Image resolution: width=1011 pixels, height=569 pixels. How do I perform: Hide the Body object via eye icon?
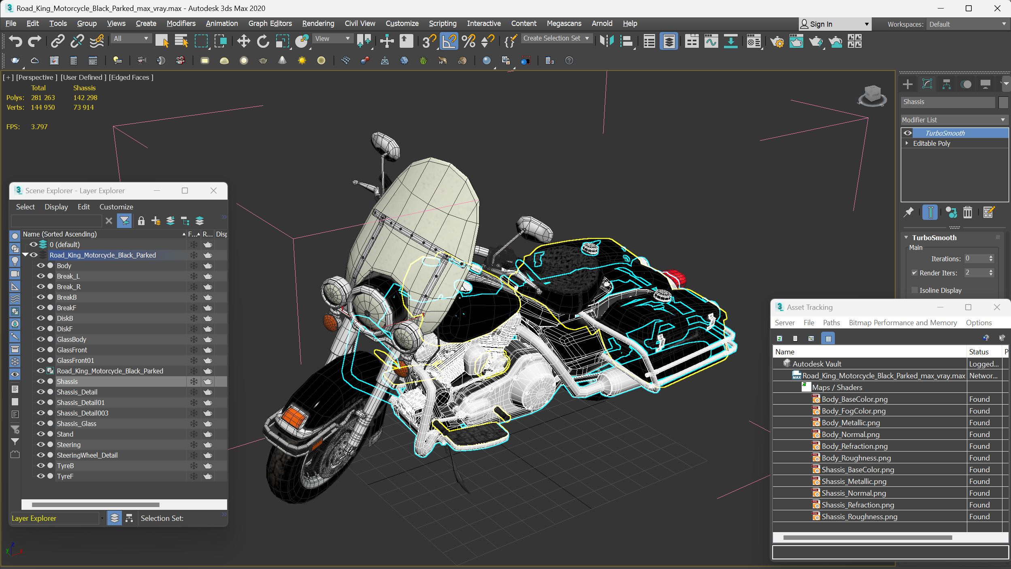pos(41,265)
